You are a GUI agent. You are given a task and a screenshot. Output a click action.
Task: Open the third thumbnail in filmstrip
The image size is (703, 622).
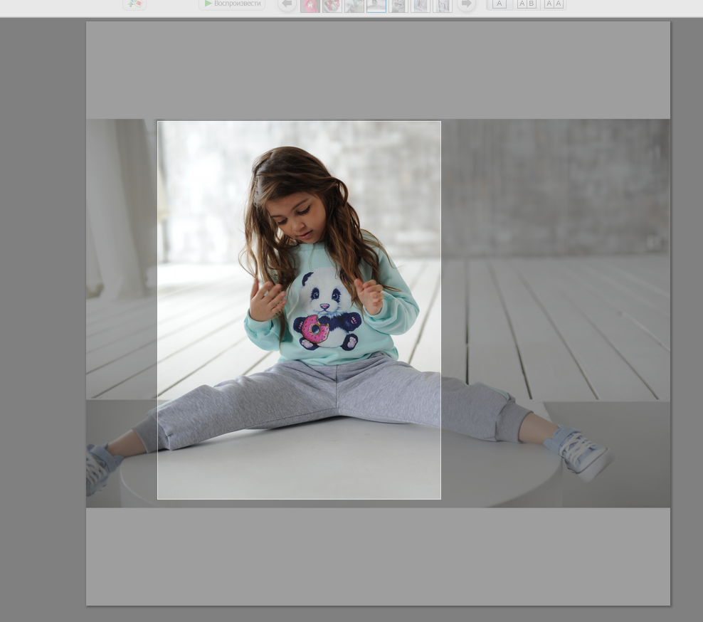coord(354,6)
